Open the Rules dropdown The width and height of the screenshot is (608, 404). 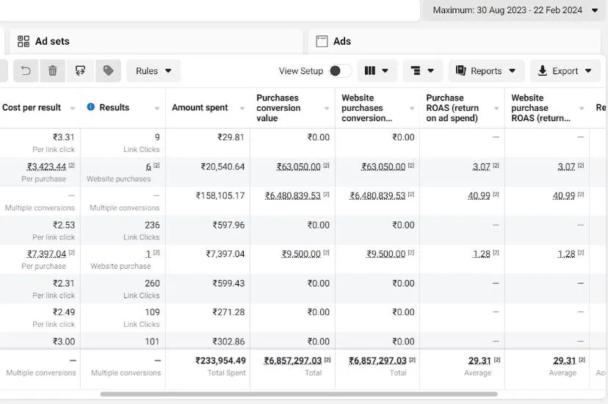(153, 71)
